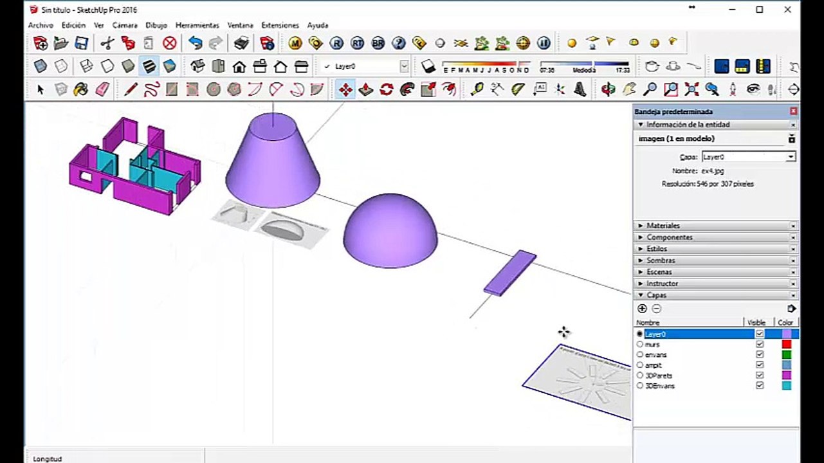
Task: Pick the Rotate tool
Action: 387,89
